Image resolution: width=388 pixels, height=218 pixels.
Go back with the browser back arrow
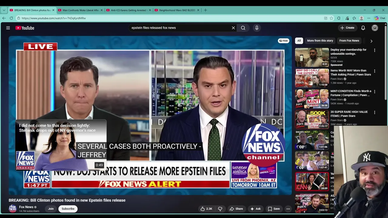tap(4, 18)
